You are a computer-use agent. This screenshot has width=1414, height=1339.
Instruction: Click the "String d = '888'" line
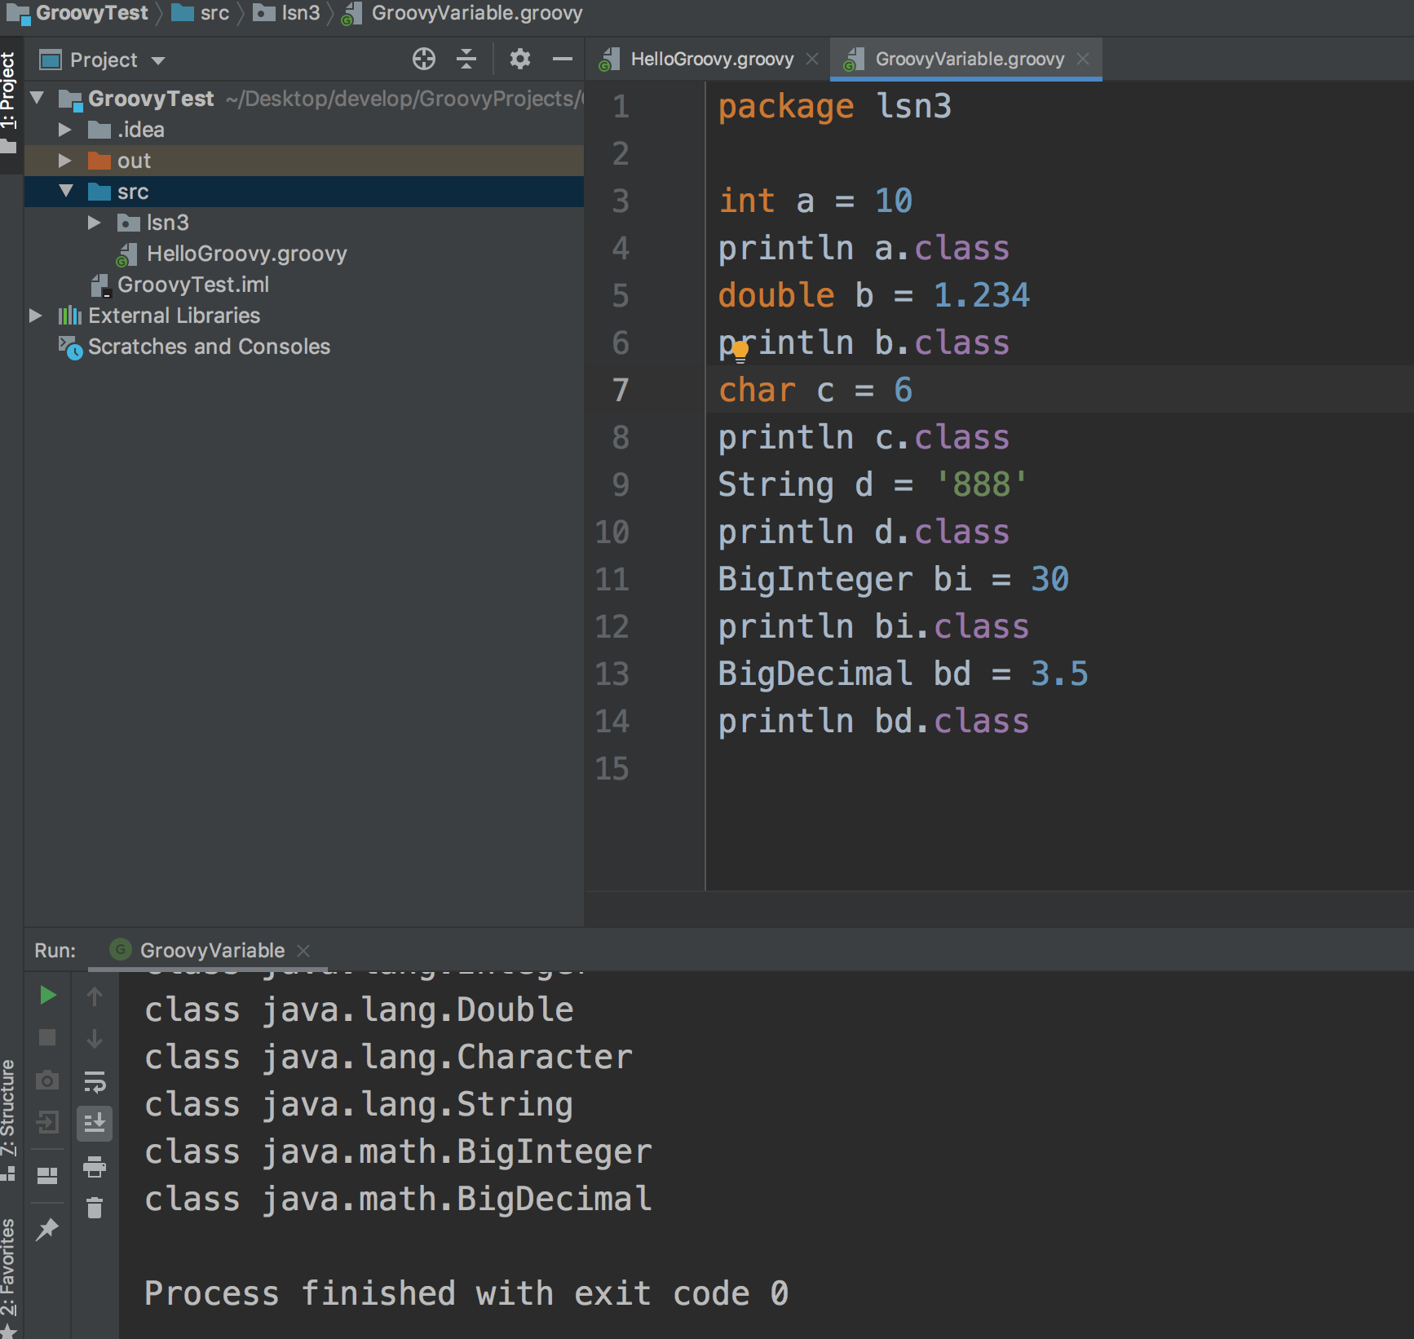click(x=873, y=484)
